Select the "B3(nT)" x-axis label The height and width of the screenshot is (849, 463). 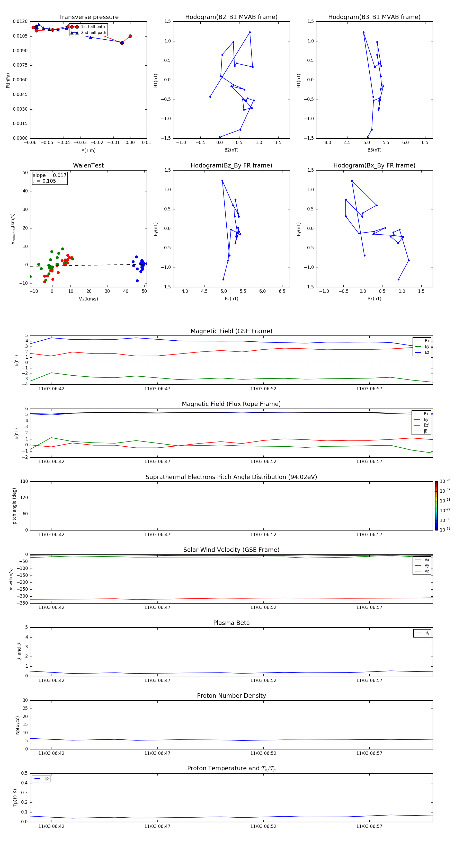(374, 150)
